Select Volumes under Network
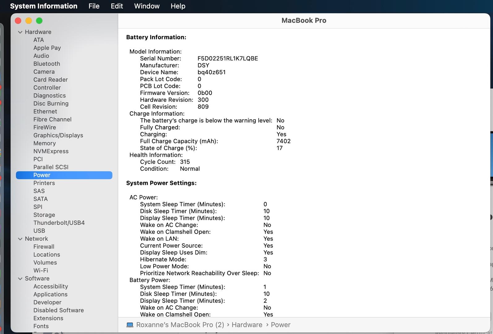Image resolution: width=493 pixels, height=334 pixels. [45, 263]
